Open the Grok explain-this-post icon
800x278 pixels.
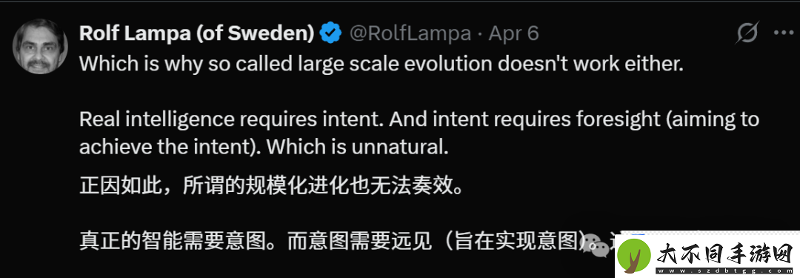coord(748,33)
